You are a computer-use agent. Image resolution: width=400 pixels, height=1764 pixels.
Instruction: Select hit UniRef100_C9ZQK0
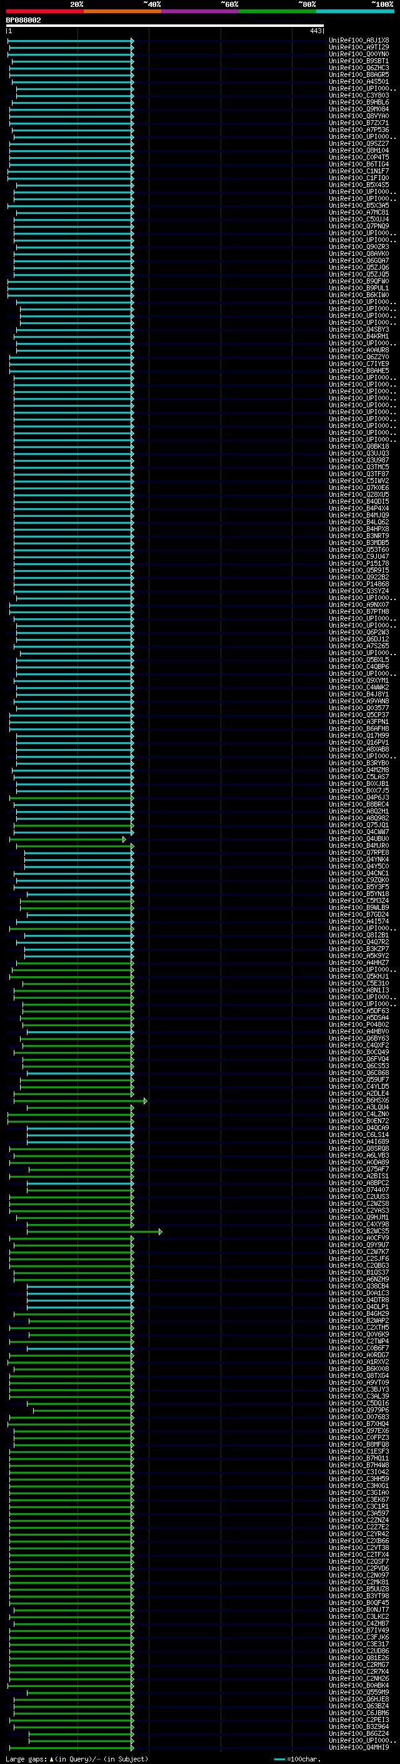359,880
